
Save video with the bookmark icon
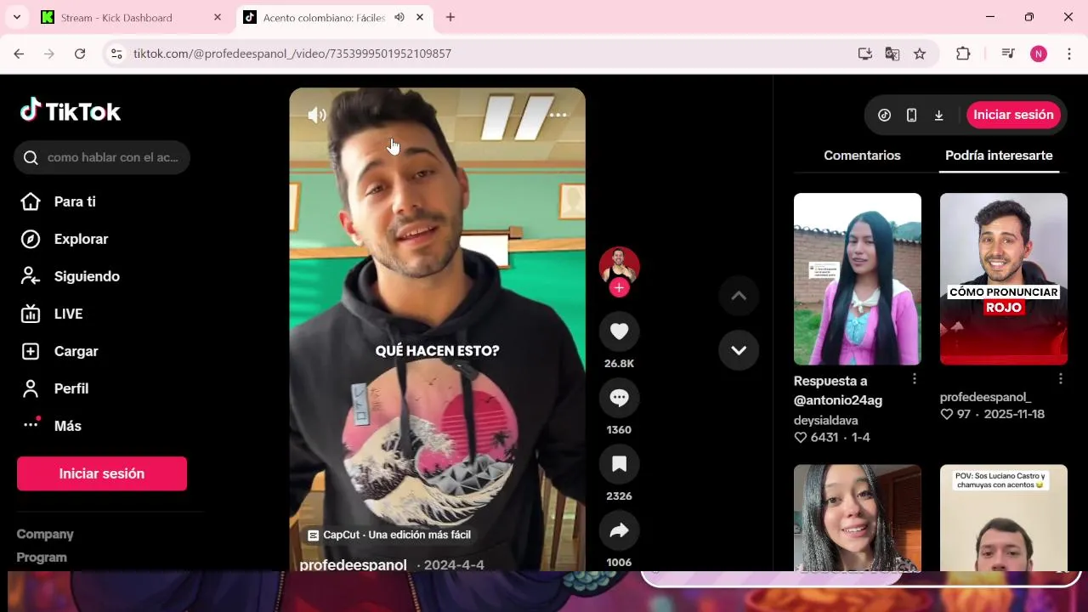point(619,464)
